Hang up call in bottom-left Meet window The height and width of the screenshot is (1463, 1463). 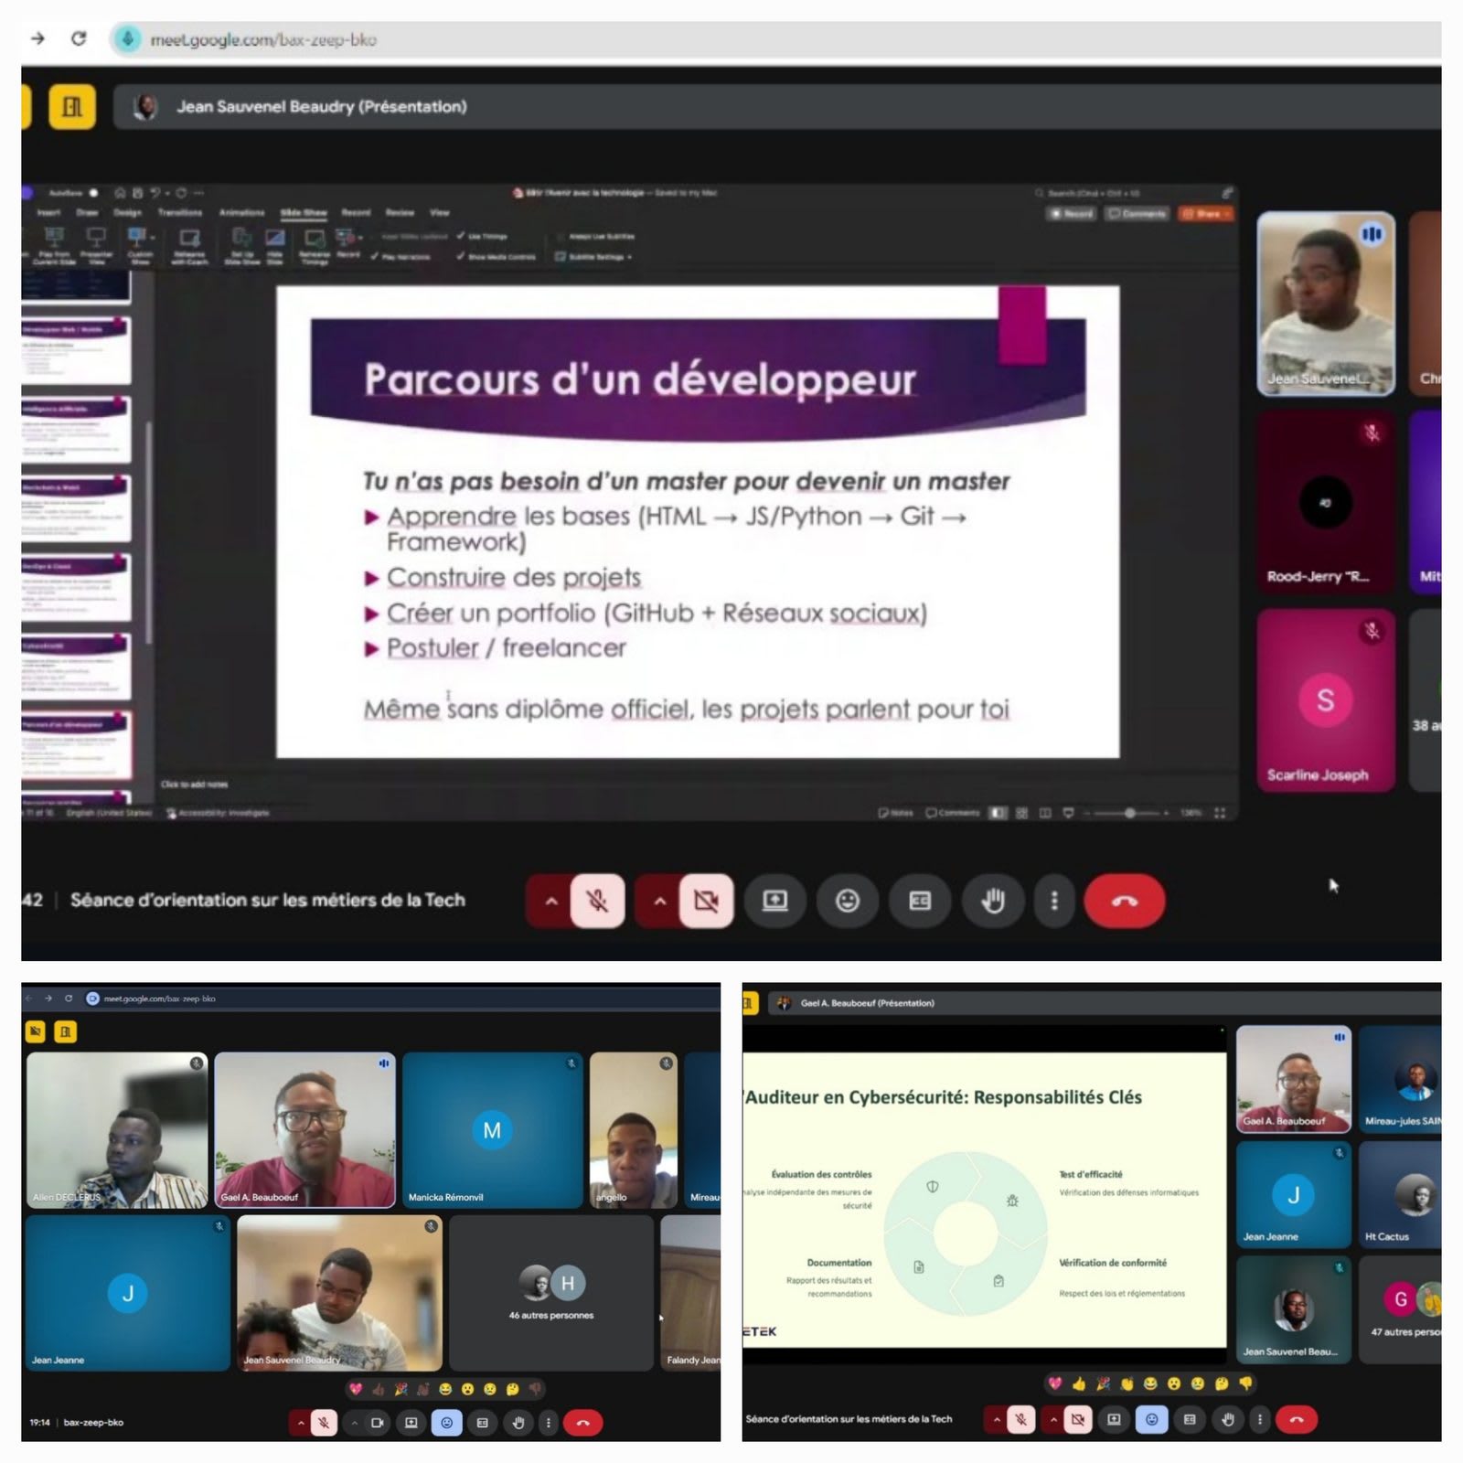click(582, 1423)
